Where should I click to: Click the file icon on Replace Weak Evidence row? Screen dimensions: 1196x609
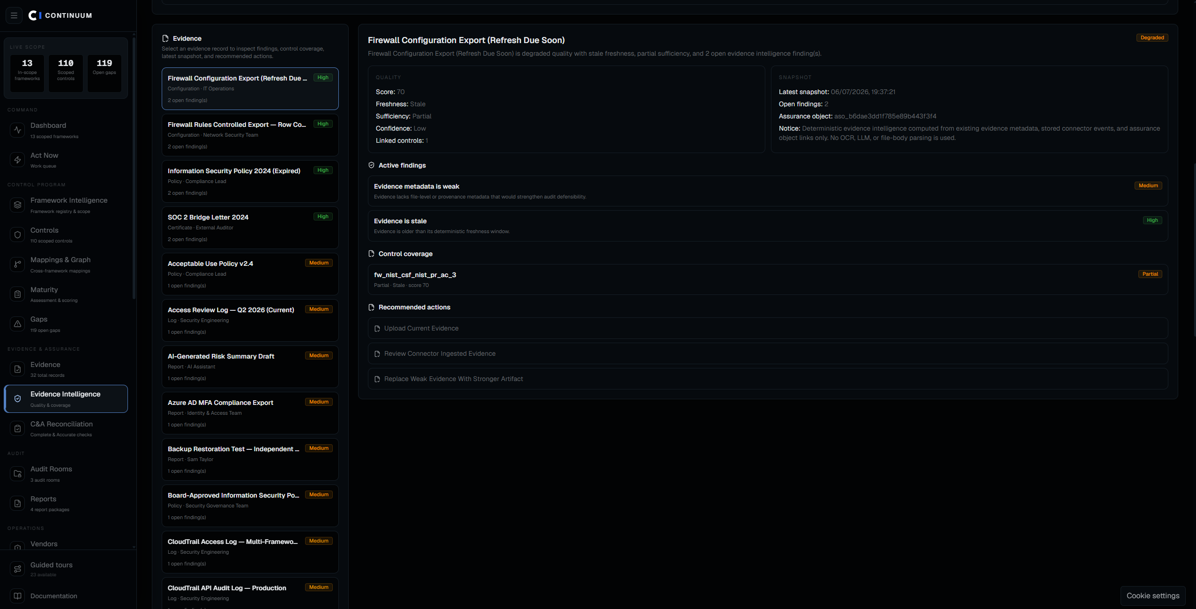click(377, 379)
